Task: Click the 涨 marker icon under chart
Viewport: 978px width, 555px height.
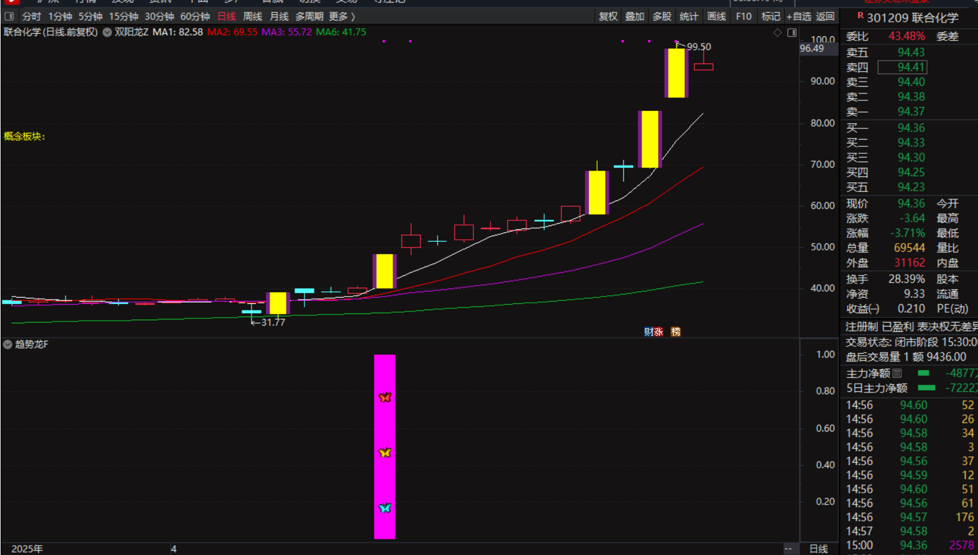Action: coord(658,332)
